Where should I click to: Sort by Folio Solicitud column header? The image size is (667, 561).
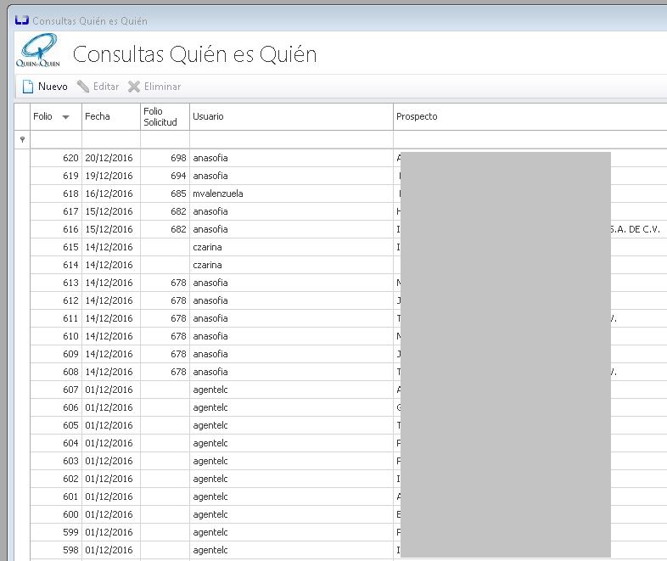pyautogui.click(x=165, y=116)
